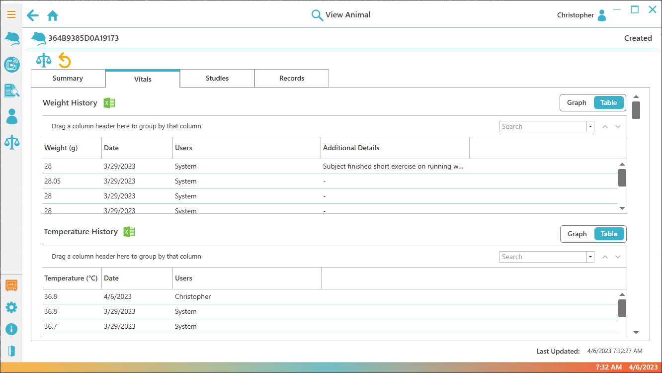This screenshot has width=662, height=373.
Task: Jump to next Weight History search result
Action: pos(618,127)
